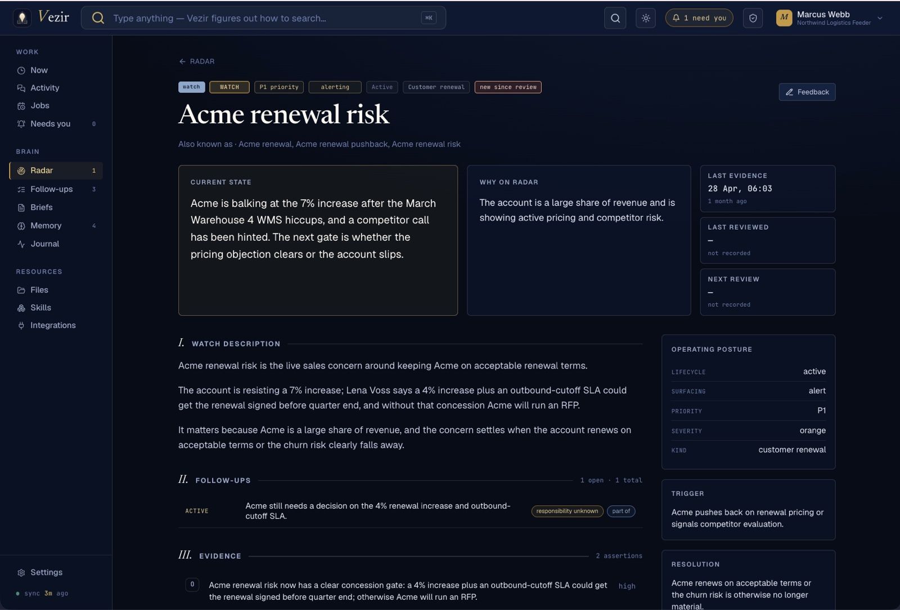This screenshot has width=900, height=610.
Task: Click the Next Review 'not recorded' card
Action: 767,292
